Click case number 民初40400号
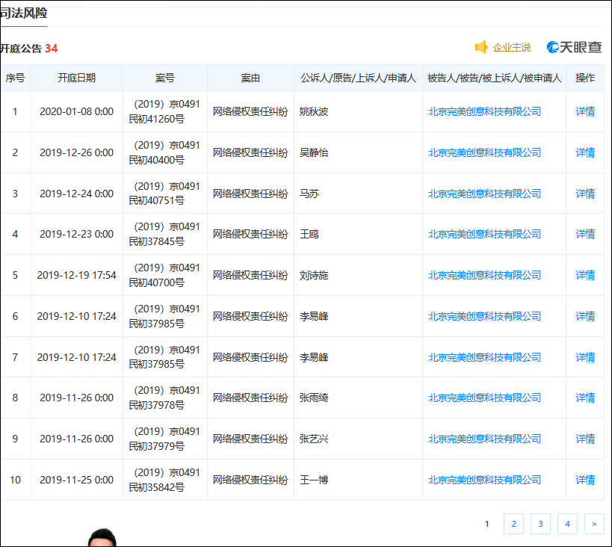 pyautogui.click(x=156, y=160)
